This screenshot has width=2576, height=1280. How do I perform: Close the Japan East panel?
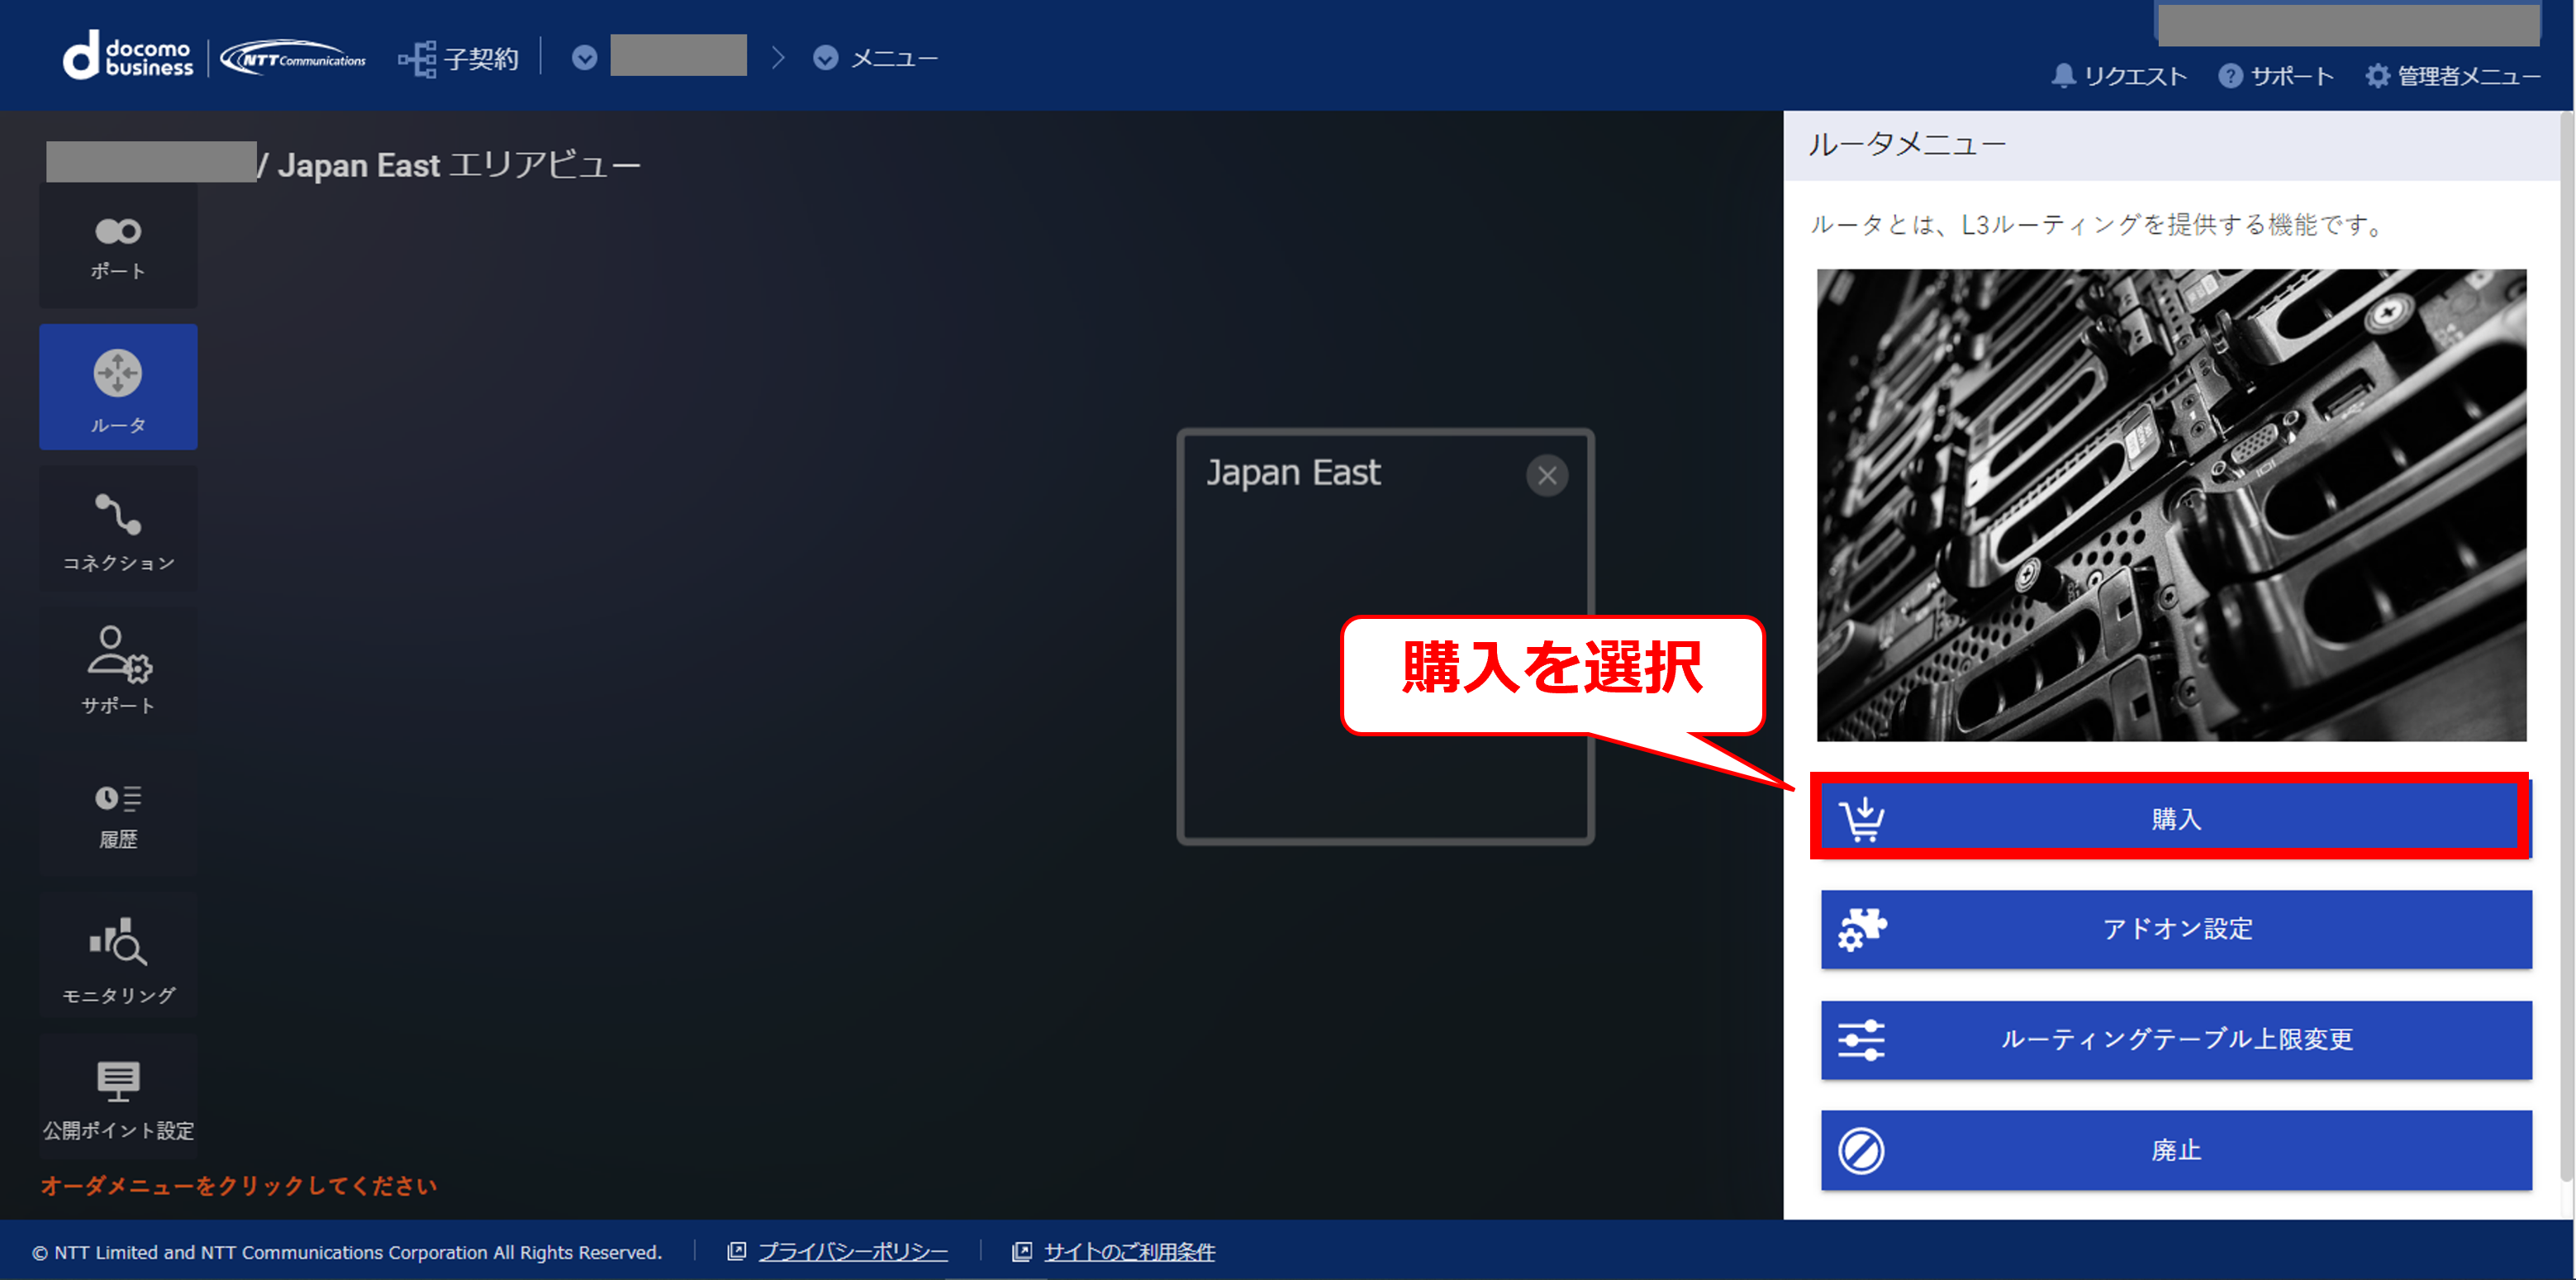pyautogui.click(x=1547, y=476)
